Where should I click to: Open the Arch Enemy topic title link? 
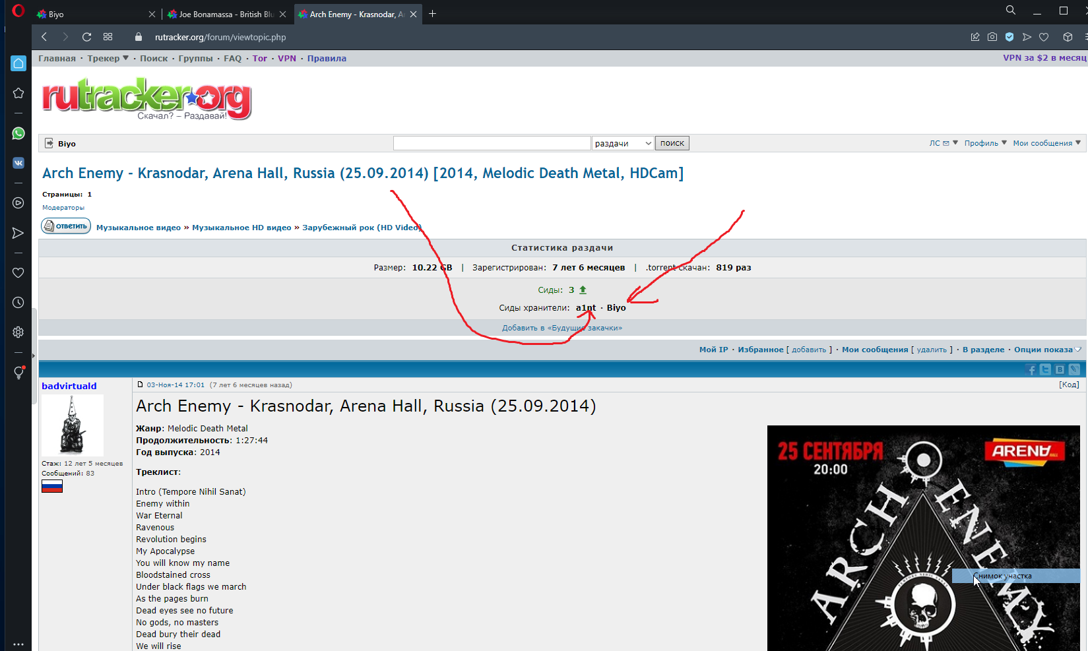click(x=363, y=173)
